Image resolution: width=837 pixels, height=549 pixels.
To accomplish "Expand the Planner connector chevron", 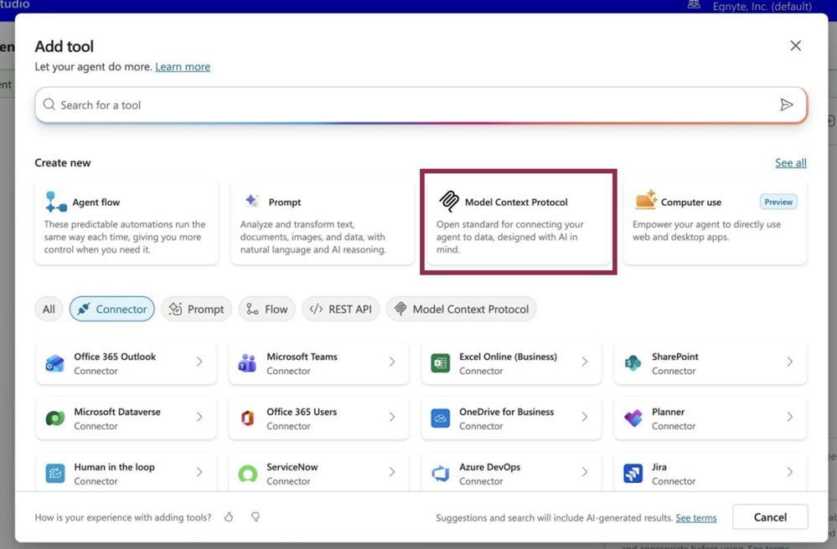I will (x=789, y=417).
